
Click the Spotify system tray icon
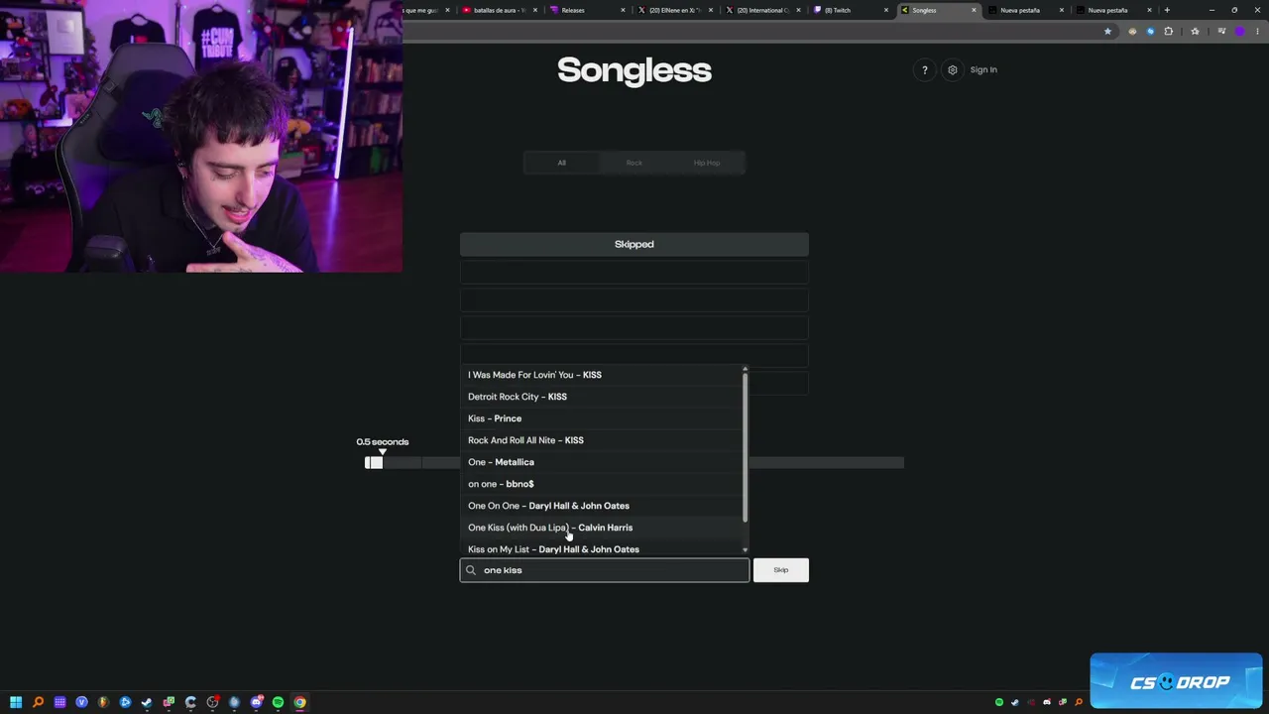click(998, 702)
